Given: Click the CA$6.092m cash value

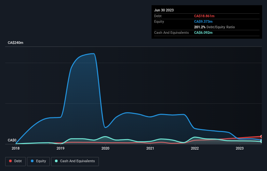Looking at the screenshot, I should click(203, 33).
